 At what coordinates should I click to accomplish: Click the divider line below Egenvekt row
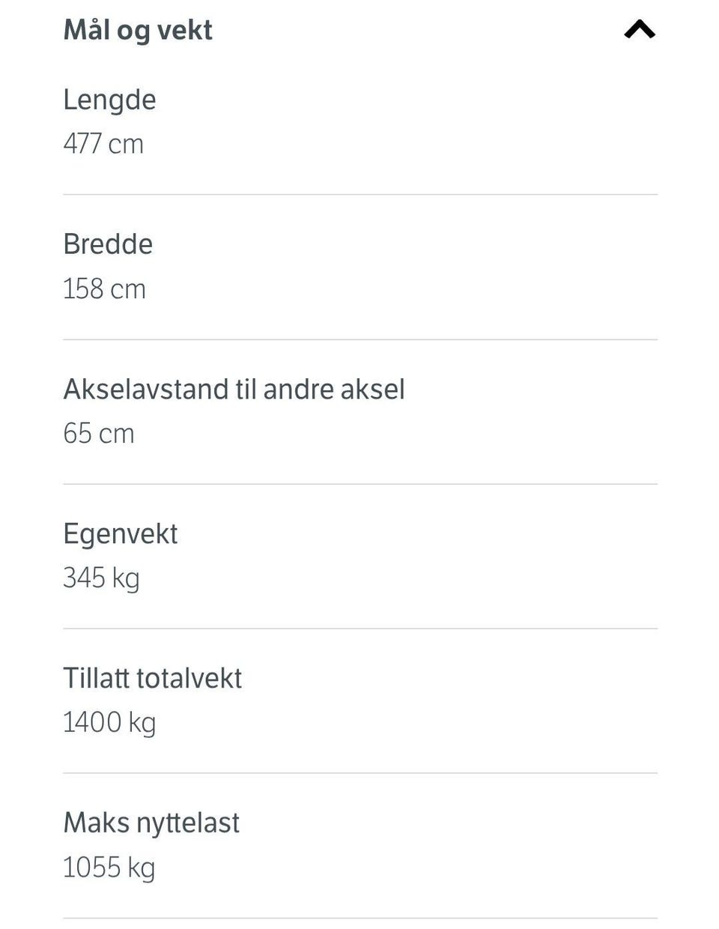[360, 629]
